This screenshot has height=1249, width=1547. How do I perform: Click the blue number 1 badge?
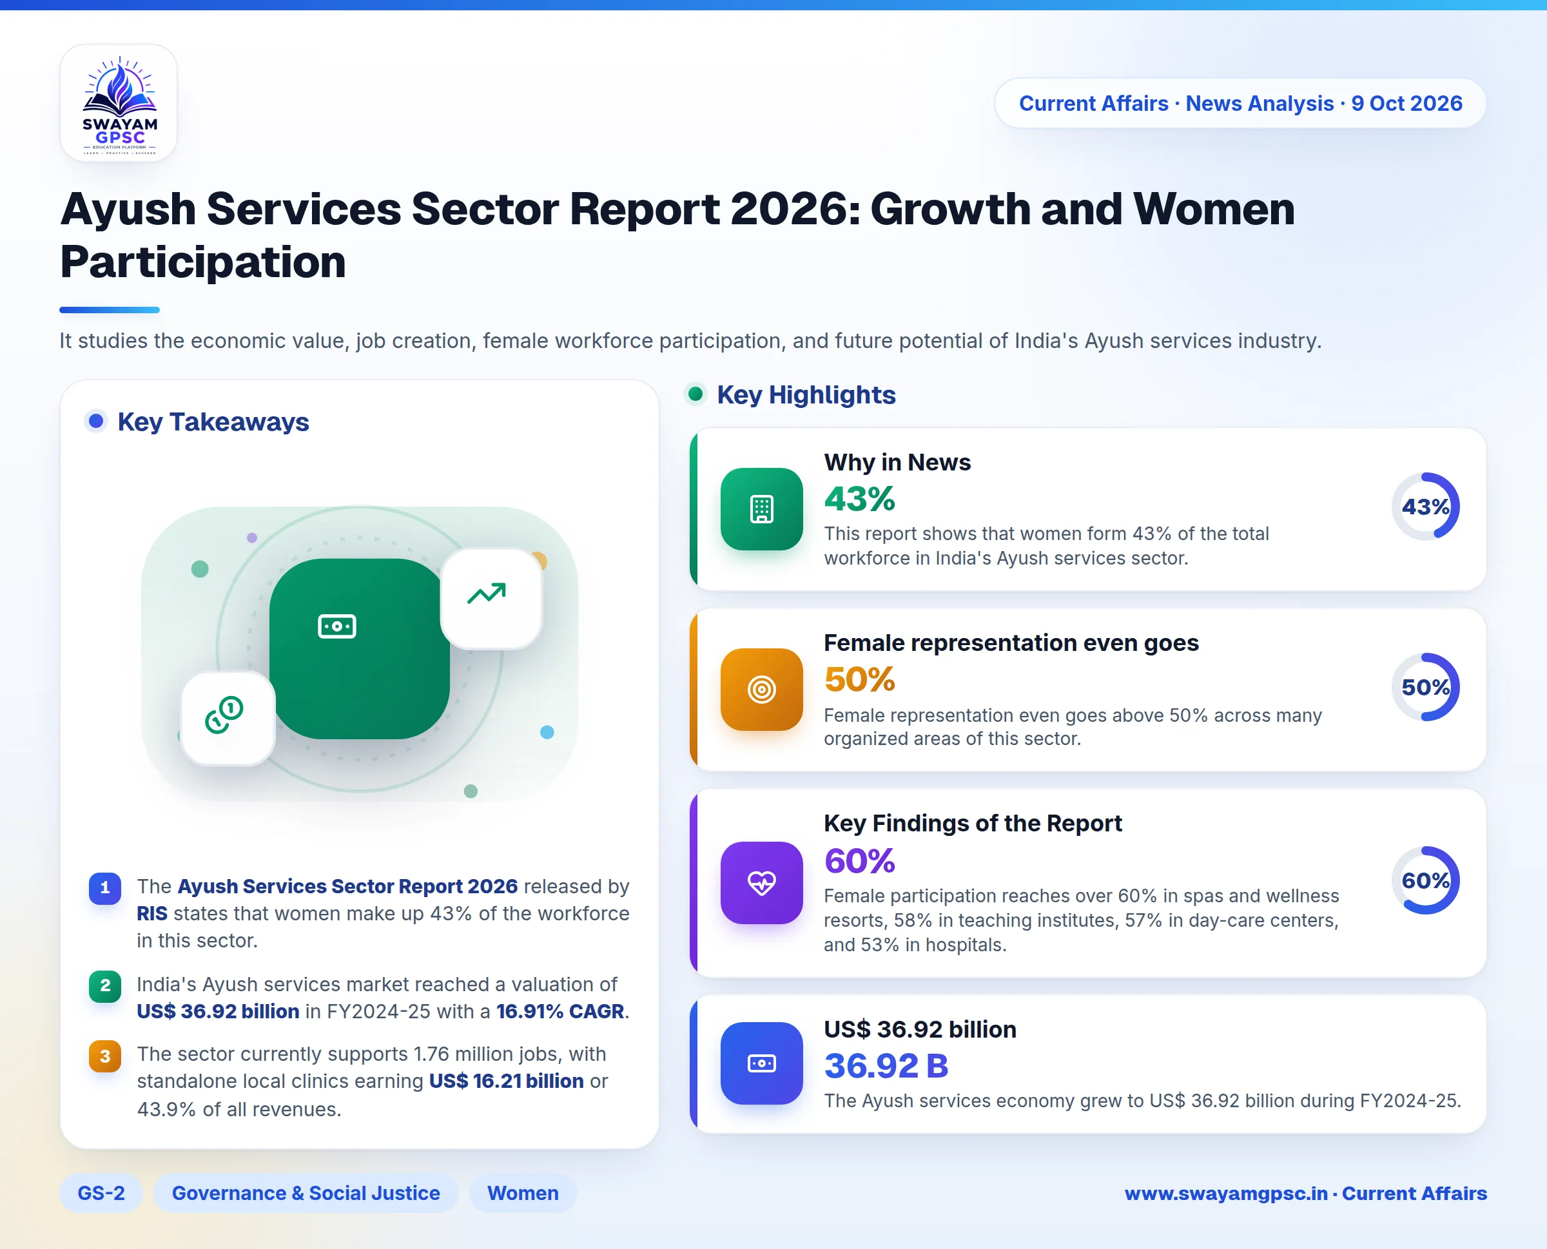point(105,888)
